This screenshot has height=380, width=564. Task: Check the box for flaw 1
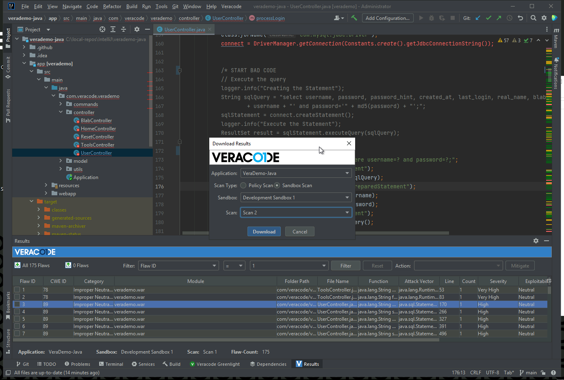[x=17, y=289]
